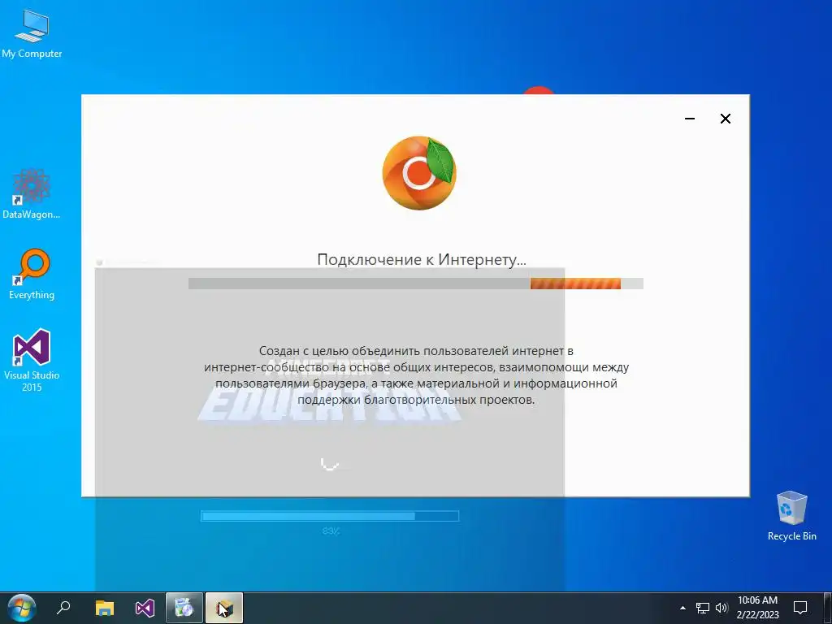Select the box-shaped active taskbar app
Screen dimensions: 832x624
click(224, 608)
